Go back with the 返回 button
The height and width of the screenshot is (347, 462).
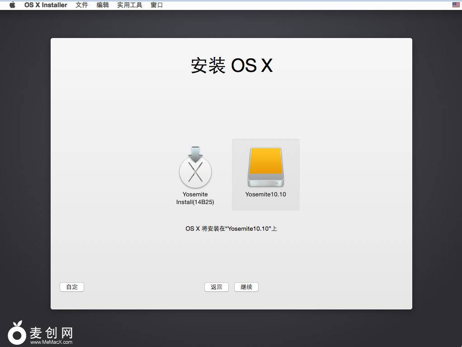(217, 287)
